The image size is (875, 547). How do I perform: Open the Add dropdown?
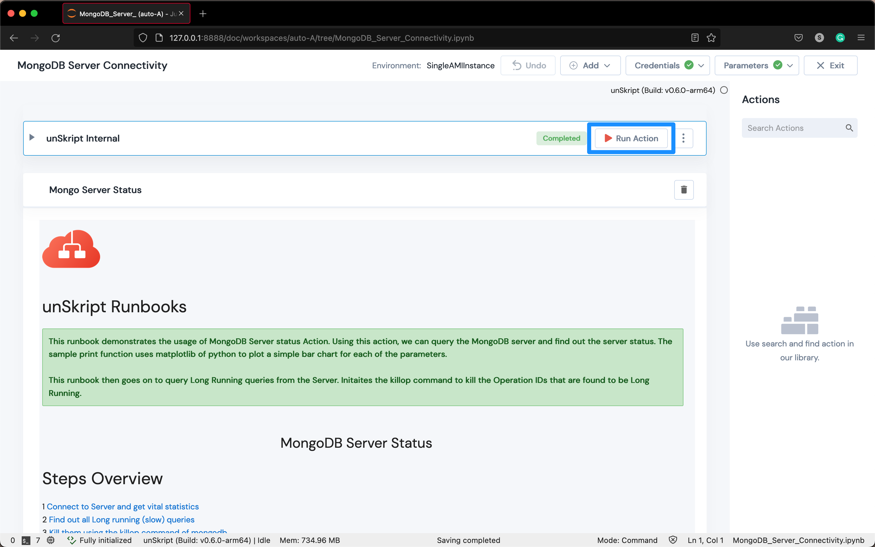tap(590, 65)
